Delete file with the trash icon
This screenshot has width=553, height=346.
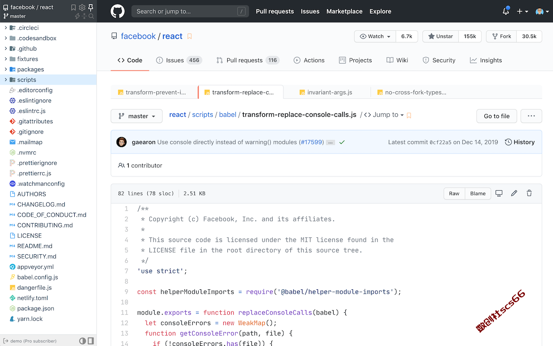[529, 193]
